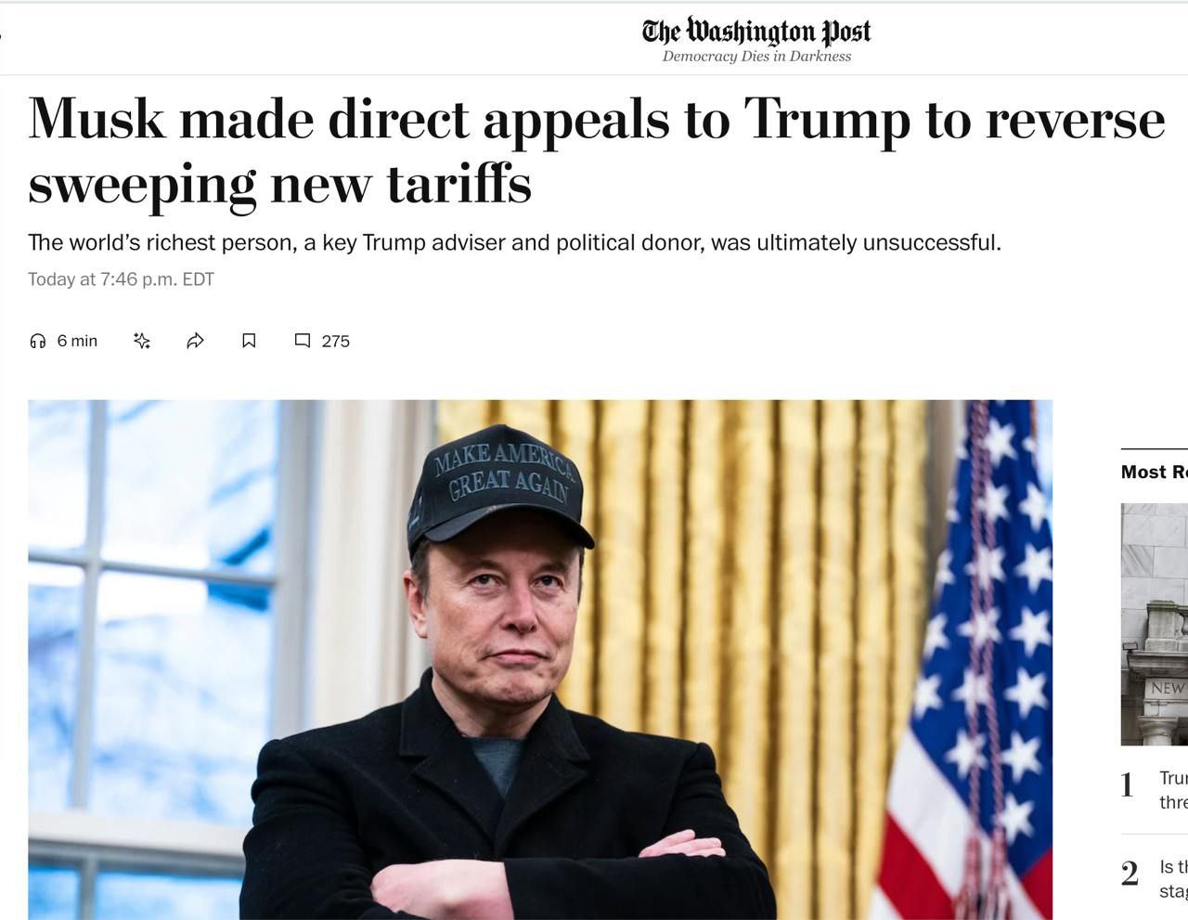
Task: Click the "Democracy Dies in Darkness" tagline
Action: (755, 57)
